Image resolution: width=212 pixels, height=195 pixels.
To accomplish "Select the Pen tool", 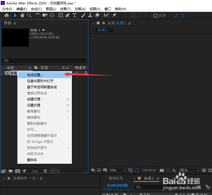I will (68, 15).
